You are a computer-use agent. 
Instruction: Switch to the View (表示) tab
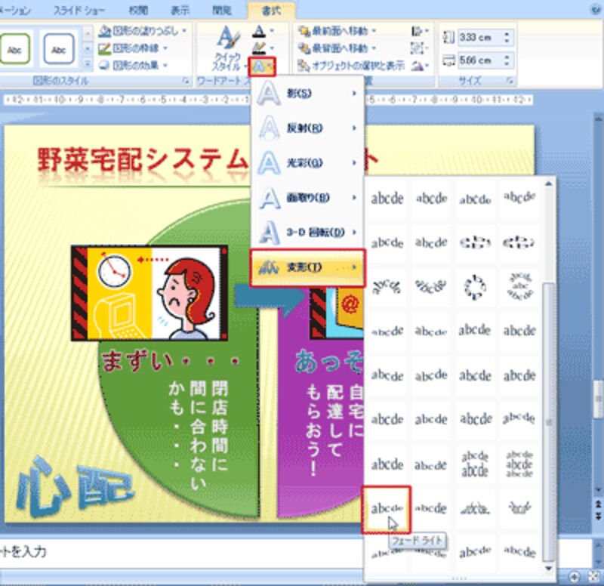click(x=180, y=11)
